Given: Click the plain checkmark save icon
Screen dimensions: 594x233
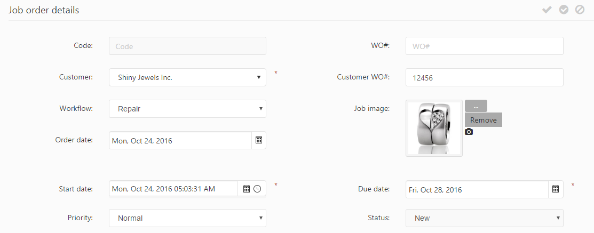Looking at the screenshot, I should click(547, 10).
